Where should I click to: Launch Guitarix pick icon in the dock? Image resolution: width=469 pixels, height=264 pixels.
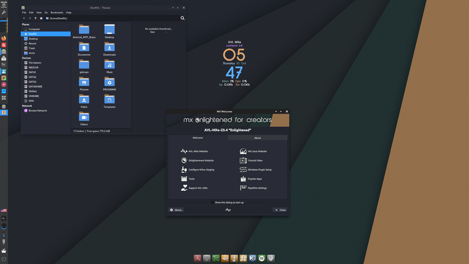[271, 258]
